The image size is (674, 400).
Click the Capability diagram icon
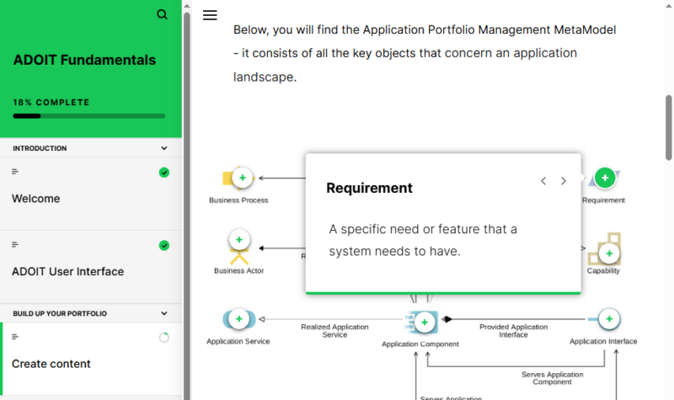604,249
